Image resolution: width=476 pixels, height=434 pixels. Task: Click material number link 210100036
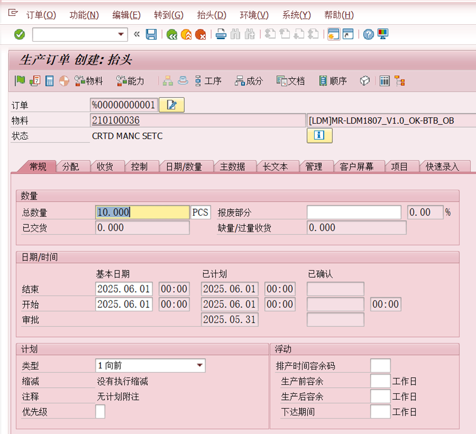(116, 120)
